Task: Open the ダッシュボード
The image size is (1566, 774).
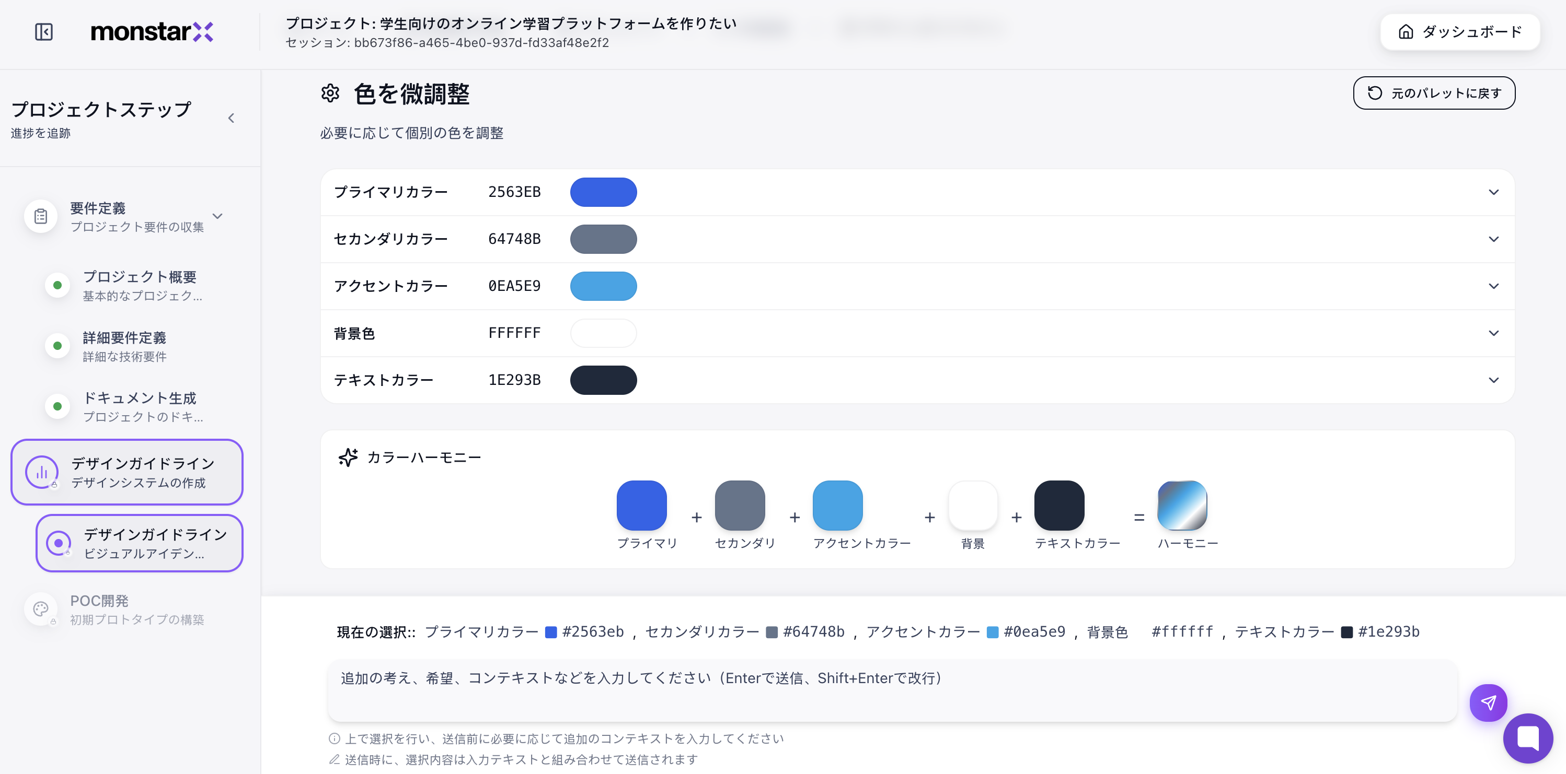Action: tap(1459, 31)
